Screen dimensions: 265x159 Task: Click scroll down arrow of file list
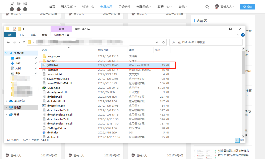click(x=243, y=136)
